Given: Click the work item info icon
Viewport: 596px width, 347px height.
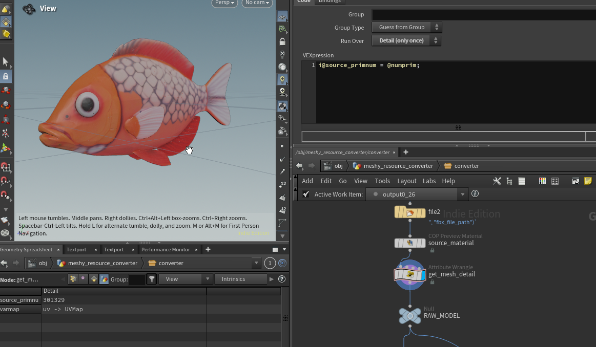Looking at the screenshot, I should (475, 194).
